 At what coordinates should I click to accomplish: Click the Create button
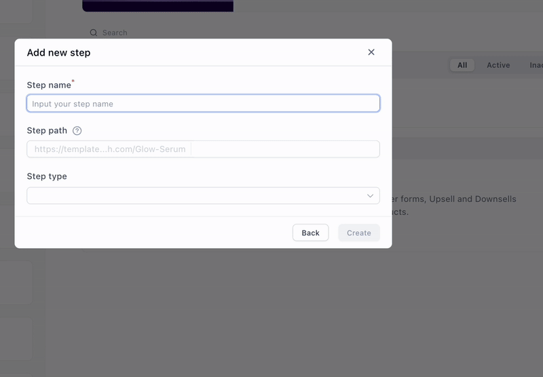[358, 233]
